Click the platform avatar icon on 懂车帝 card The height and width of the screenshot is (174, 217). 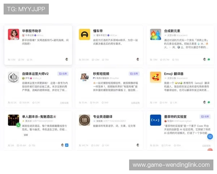click(138, 59)
